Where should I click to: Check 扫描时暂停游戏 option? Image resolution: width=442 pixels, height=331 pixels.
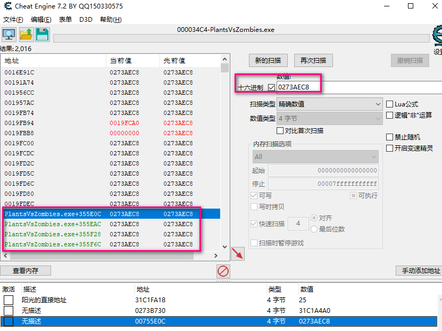pos(254,243)
